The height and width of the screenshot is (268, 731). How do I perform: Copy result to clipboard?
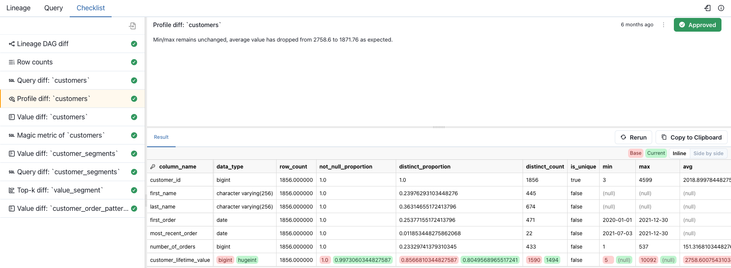pyautogui.click(x=691, y=137)
